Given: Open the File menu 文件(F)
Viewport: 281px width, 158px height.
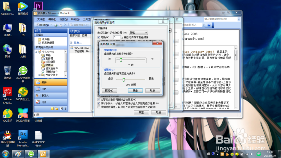Looking at the screenshot, I should pos(41,19).
